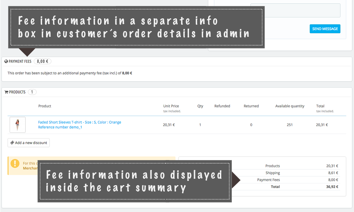Click the 8,00 € badge beside Payment Fees

42,61
